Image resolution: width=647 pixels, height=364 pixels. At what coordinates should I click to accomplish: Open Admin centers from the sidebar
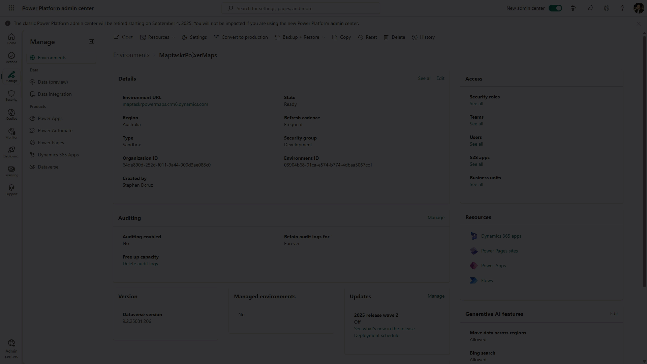click(x=11, y=348)
